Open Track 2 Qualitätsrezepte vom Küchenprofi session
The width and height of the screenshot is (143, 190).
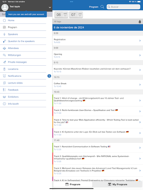point(98,158)
